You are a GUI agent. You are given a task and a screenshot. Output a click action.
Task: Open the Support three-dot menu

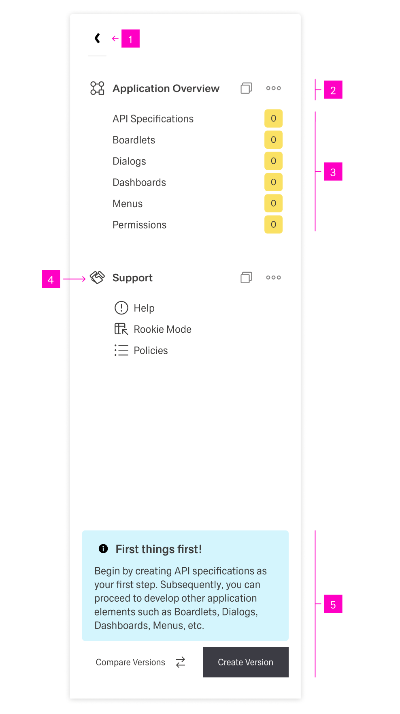(x=273, y=277)
